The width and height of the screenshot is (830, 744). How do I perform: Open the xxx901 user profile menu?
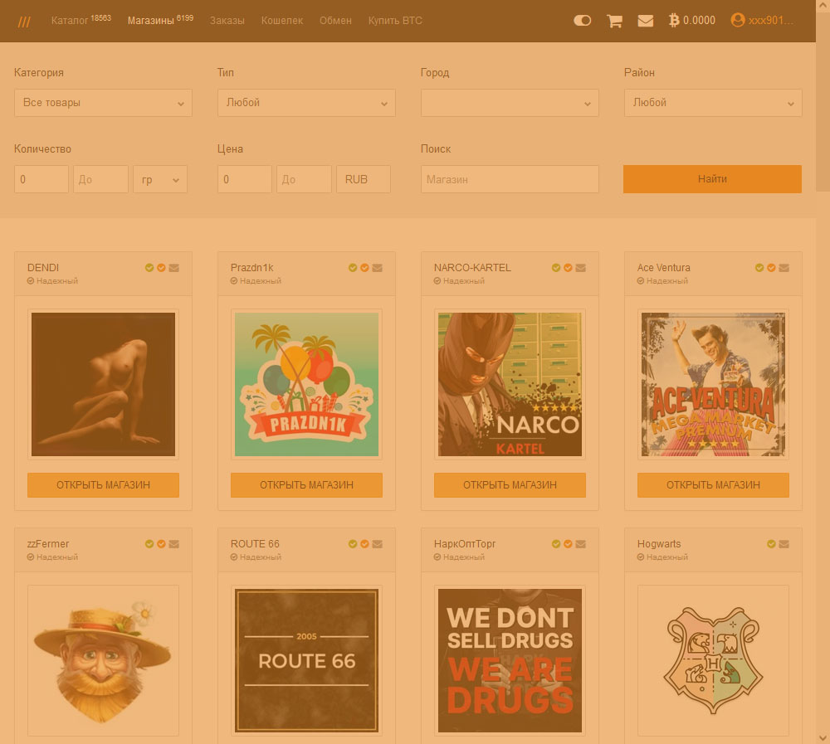point(762,21)
